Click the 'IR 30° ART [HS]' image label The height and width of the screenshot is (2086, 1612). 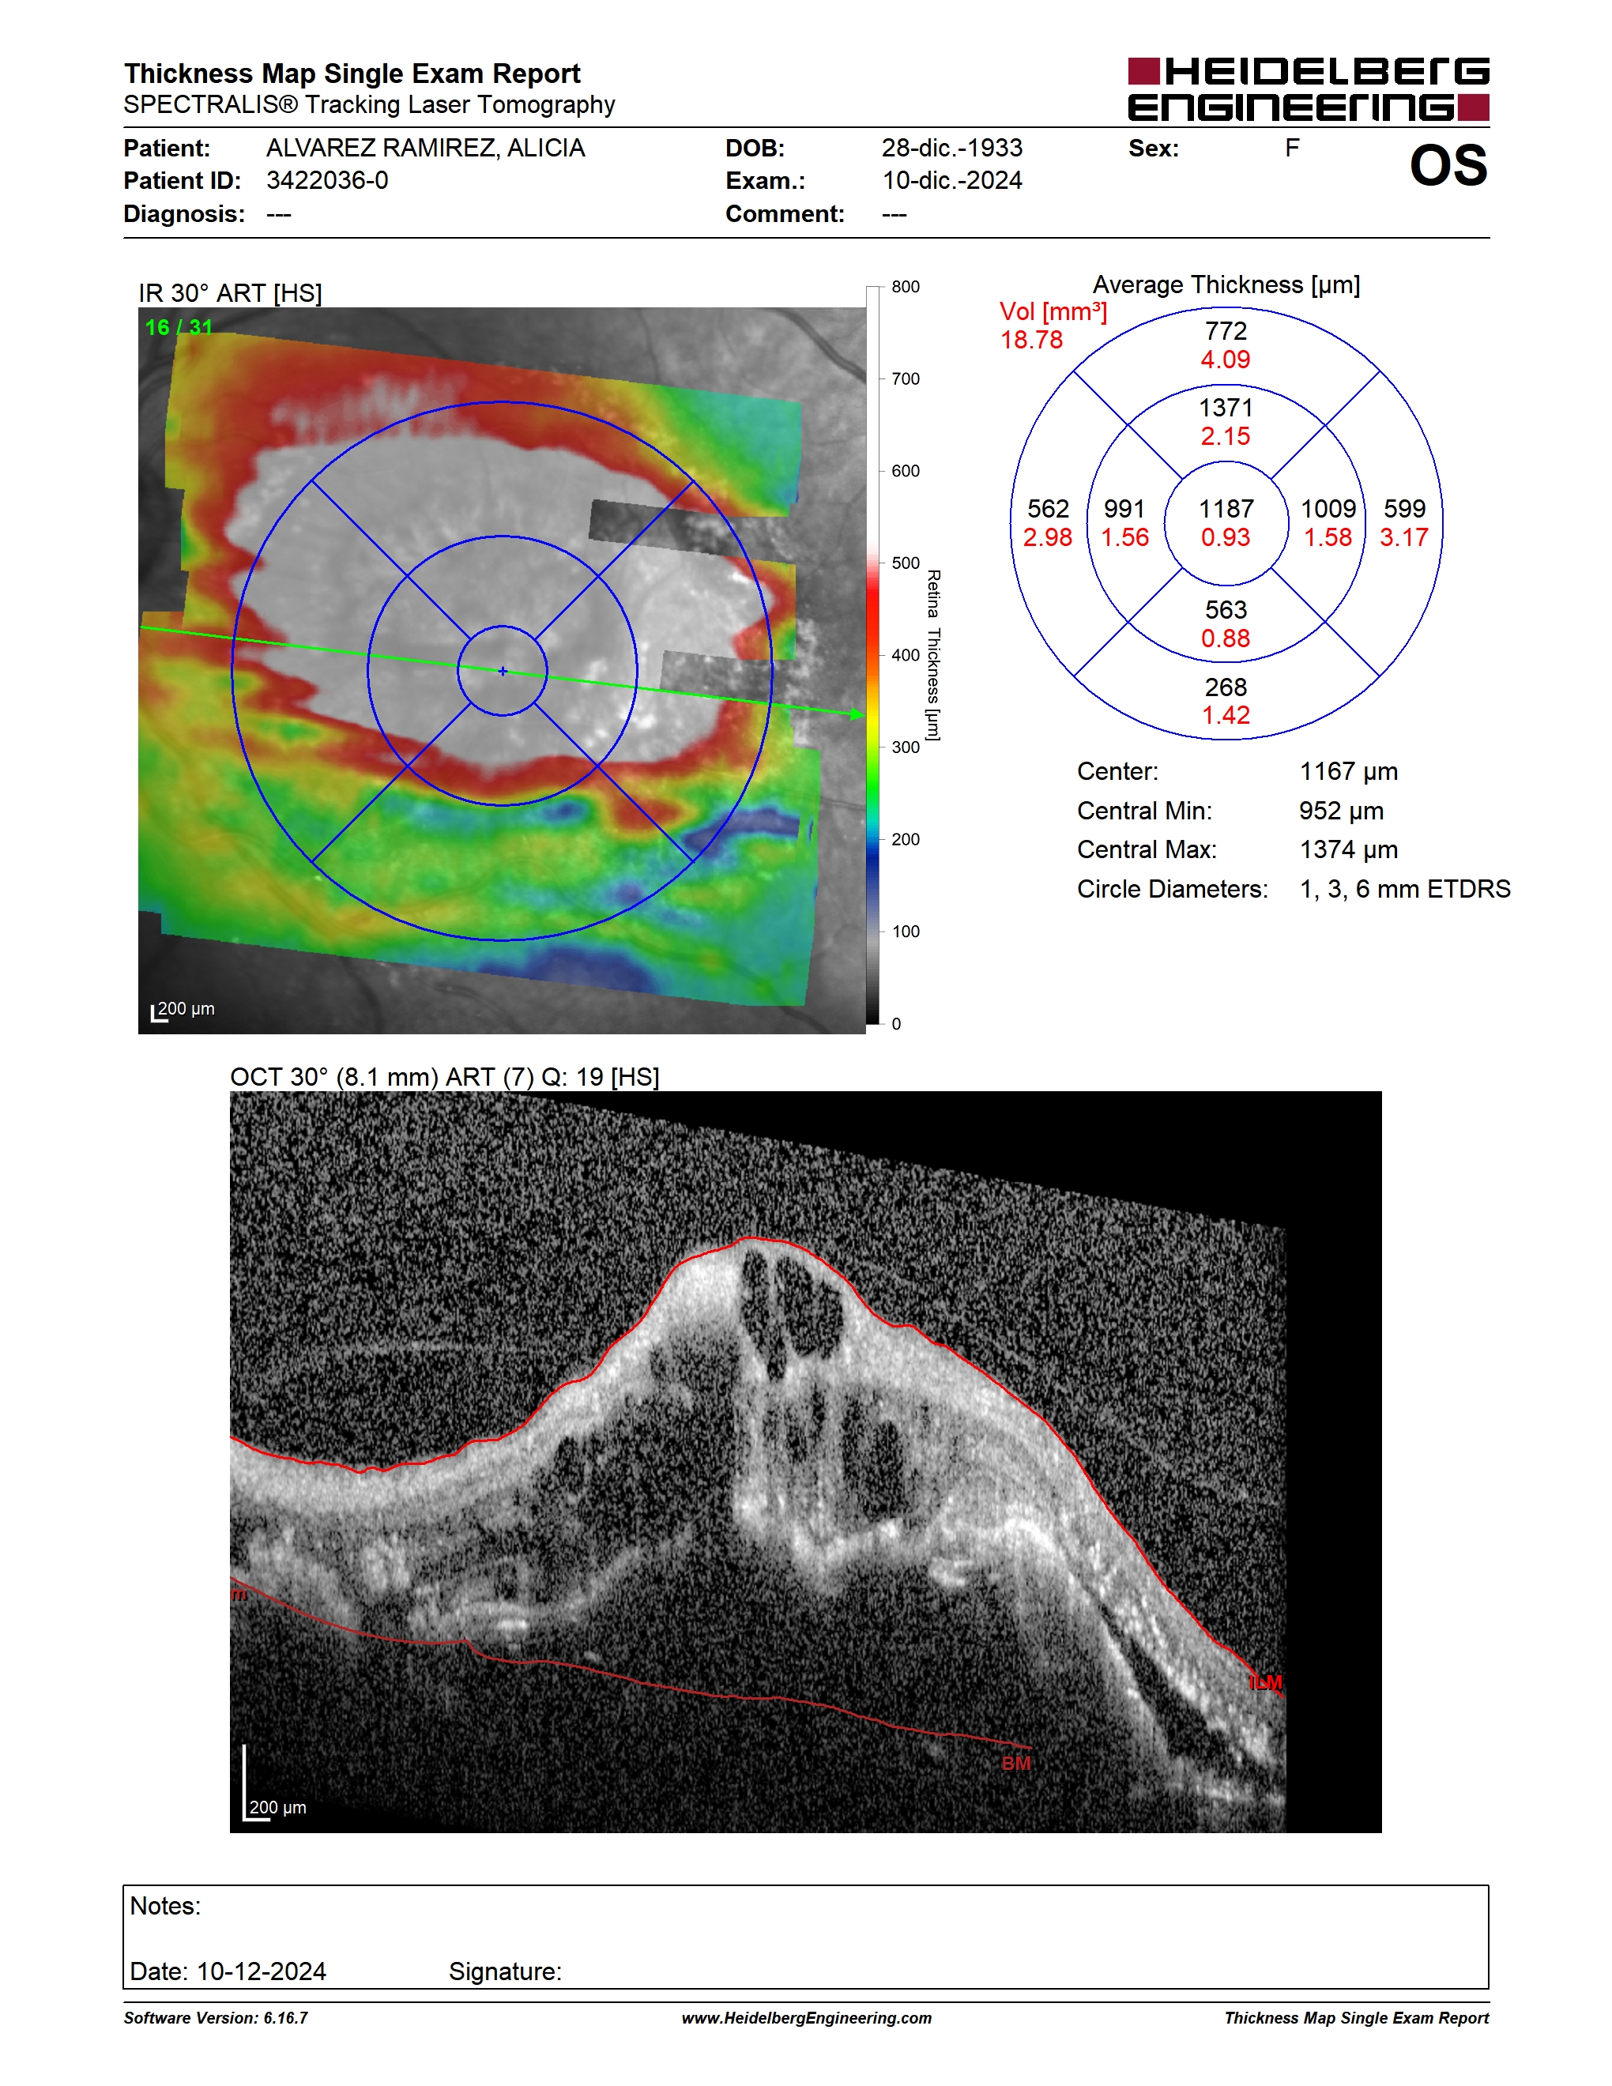click(x=230, y=293)
